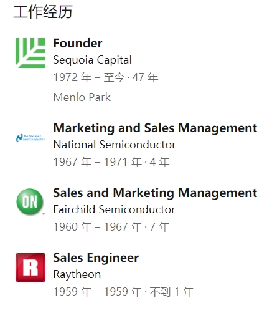The width and height of the screenshot is (267, 313).
Task: Open the Founder job title
Action: 78,43
